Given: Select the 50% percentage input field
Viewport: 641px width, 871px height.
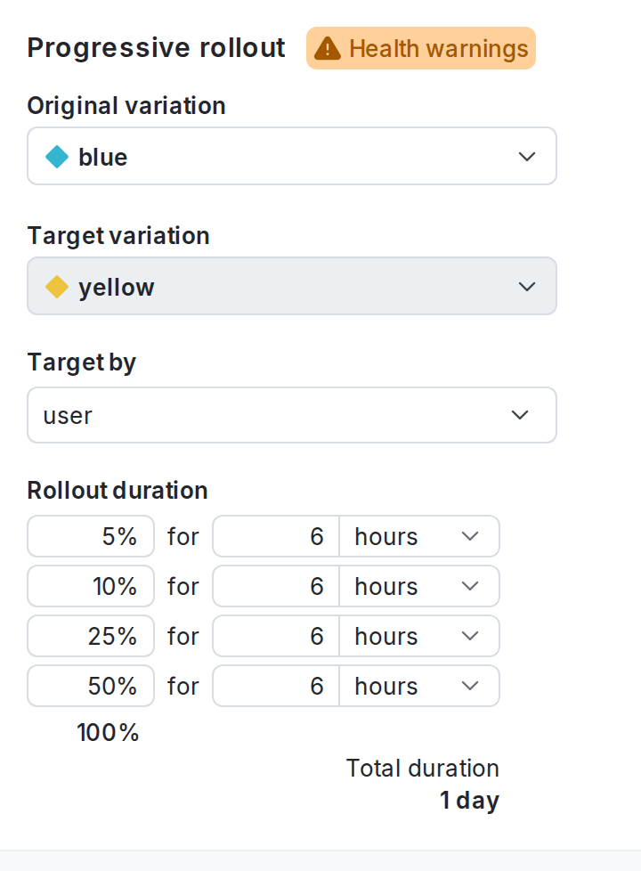Looking at the screenshot, I should pyautogui.click(x=90, y=686).
